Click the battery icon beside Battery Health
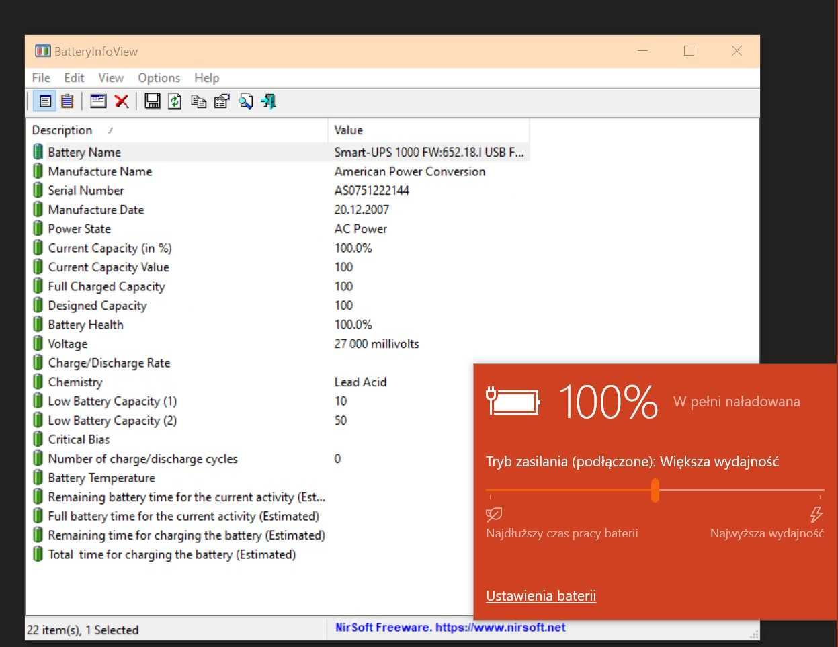838x647 pixels. coord(38,325)
